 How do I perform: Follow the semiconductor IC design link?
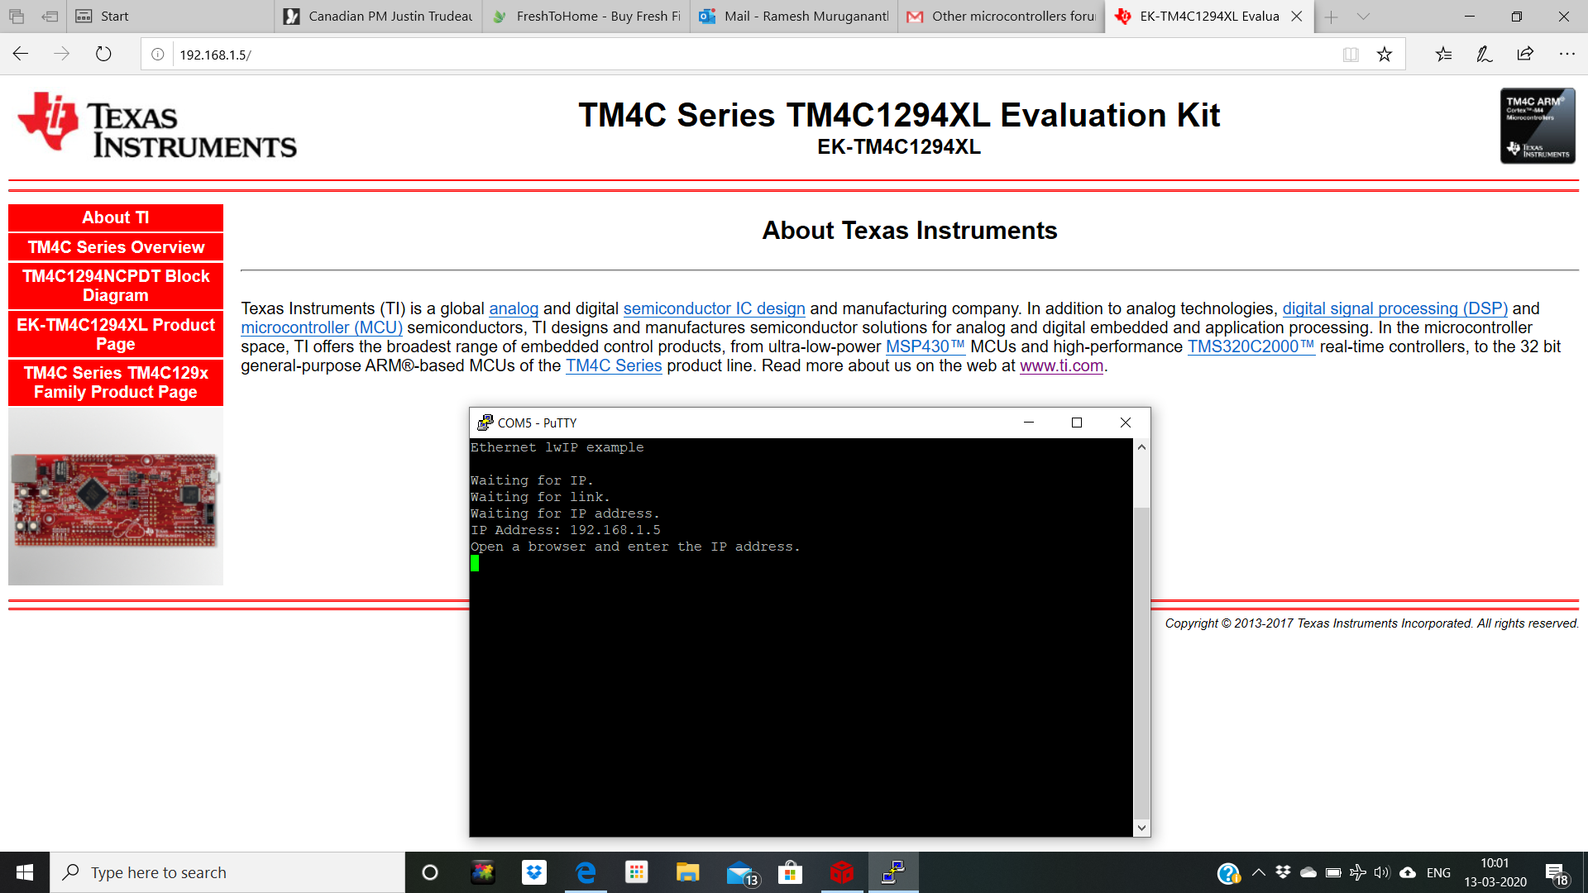[x=714, y=308]
